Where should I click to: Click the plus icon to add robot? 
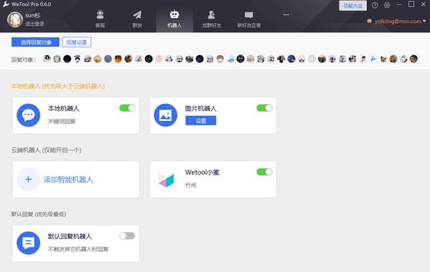coord(28,179)
